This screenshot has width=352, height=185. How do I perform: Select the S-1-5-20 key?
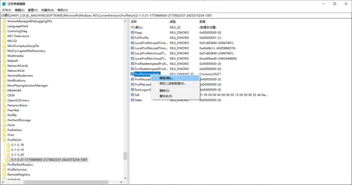click(x=18, y=155)
